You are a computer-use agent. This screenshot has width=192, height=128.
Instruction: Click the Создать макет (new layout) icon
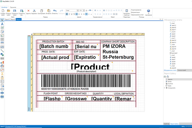pyautogui.click(x=3, y=11)
